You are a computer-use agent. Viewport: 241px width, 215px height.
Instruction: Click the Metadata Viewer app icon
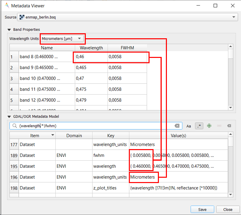tap(7, 6)
